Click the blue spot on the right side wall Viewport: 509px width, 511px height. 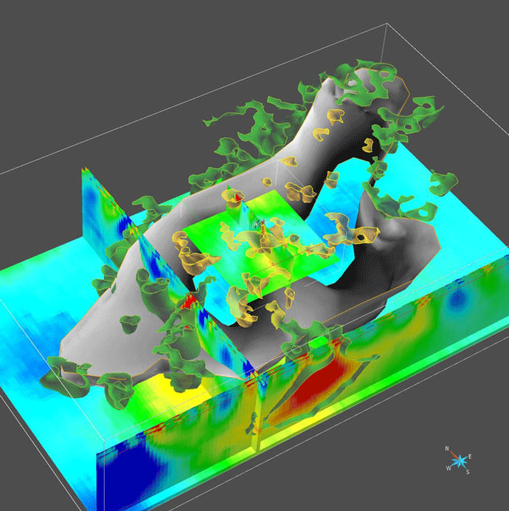(x=459, y=298)
